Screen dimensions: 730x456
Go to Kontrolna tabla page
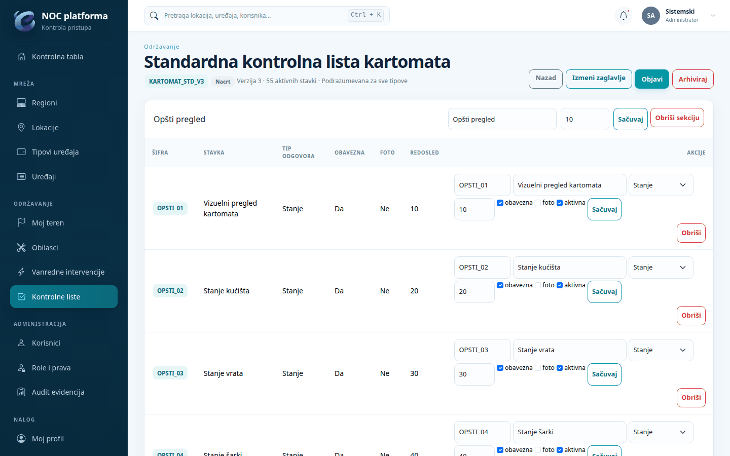point(64,57)
